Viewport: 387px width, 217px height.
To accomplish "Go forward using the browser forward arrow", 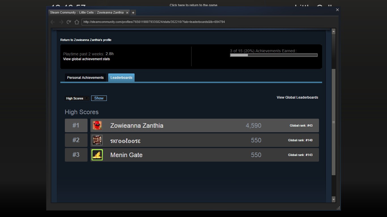I will [61, 22].
